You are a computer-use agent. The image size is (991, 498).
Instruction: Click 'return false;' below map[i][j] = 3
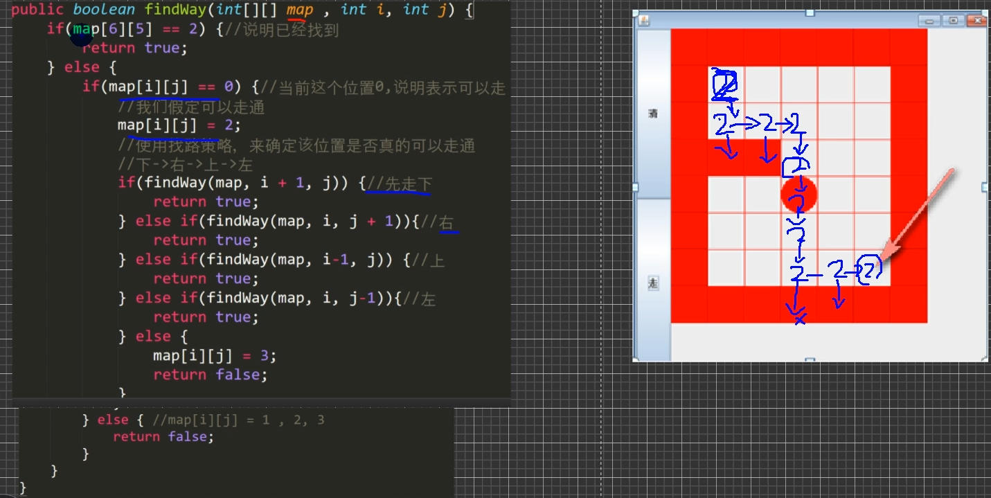(211, 375)
